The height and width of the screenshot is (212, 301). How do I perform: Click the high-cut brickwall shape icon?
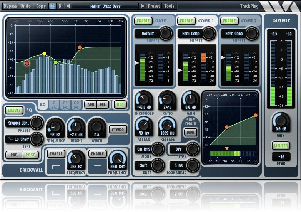point(98,167)
